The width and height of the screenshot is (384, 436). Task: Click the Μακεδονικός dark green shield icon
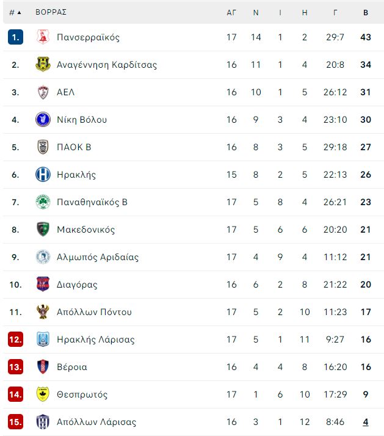43,230
